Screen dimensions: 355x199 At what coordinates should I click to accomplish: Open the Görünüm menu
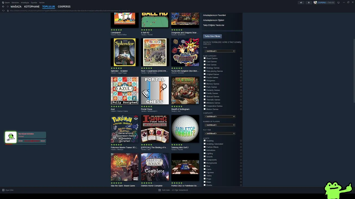pyautogui.click(x=15, y=2)
